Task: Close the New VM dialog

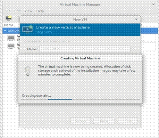Action: pos(136,19)
